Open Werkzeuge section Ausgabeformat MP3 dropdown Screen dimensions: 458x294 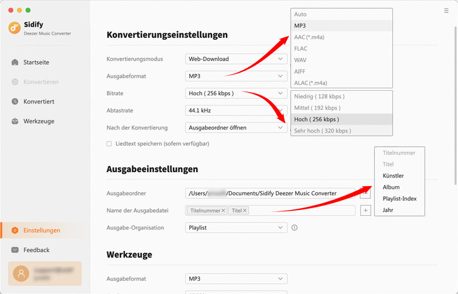[236, 279]
